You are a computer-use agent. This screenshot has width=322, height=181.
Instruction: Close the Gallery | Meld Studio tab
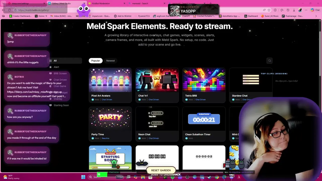(x=84, y=4)
